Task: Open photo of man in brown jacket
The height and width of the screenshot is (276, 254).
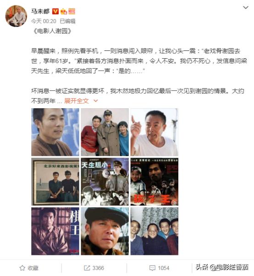Action: tap(55, 132)
